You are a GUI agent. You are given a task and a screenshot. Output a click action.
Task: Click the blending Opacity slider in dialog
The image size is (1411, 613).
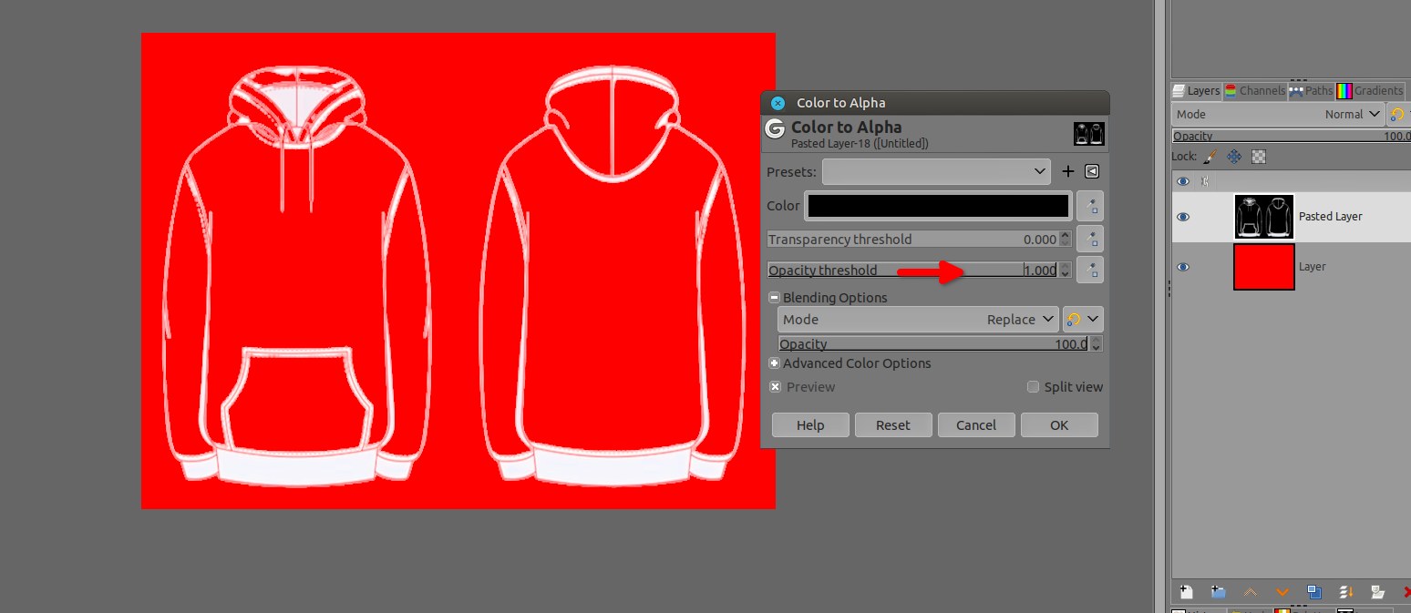coord(934,344)
